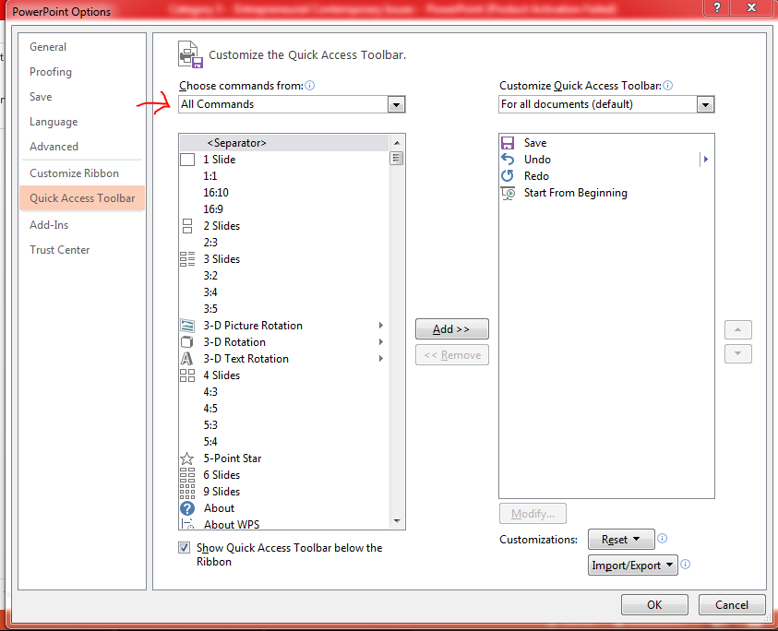Uncheck Show Quick Access Toolbar below Ribbon
The width and height of the screenshot is (778, 631).
pos(184,548)
